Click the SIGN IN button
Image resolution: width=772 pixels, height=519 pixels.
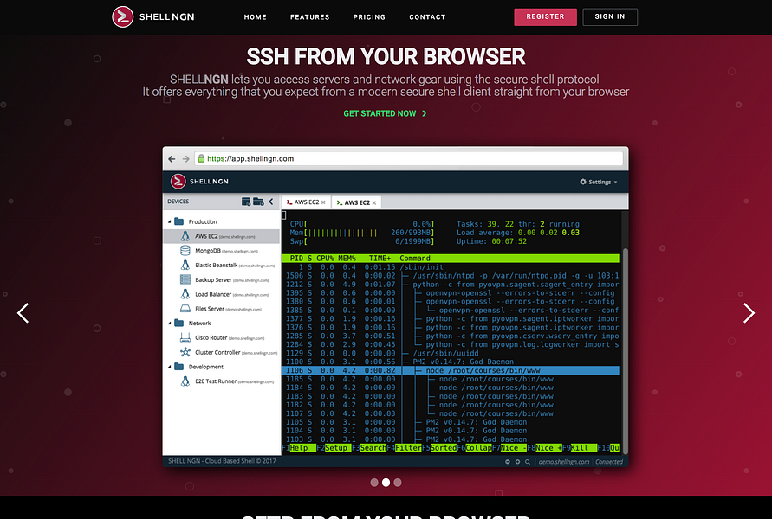click(x=609, y=16)
